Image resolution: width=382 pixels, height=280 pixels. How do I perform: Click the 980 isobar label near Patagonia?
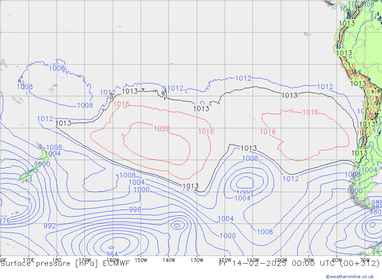click(x=375, y=211)
